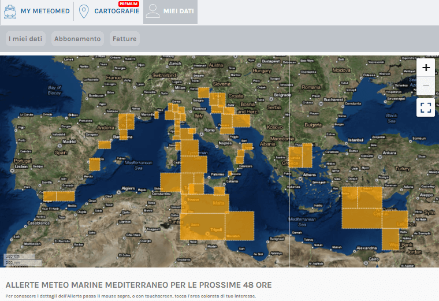Viewport: 439px width, 301px height.
Task: Zoom out the map with minus button
Action: 426,86
